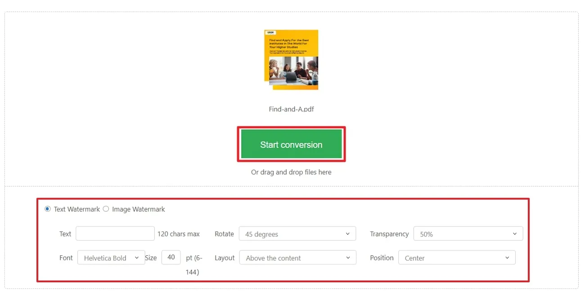Click the Start conversion button

click(x=291, y=144)
